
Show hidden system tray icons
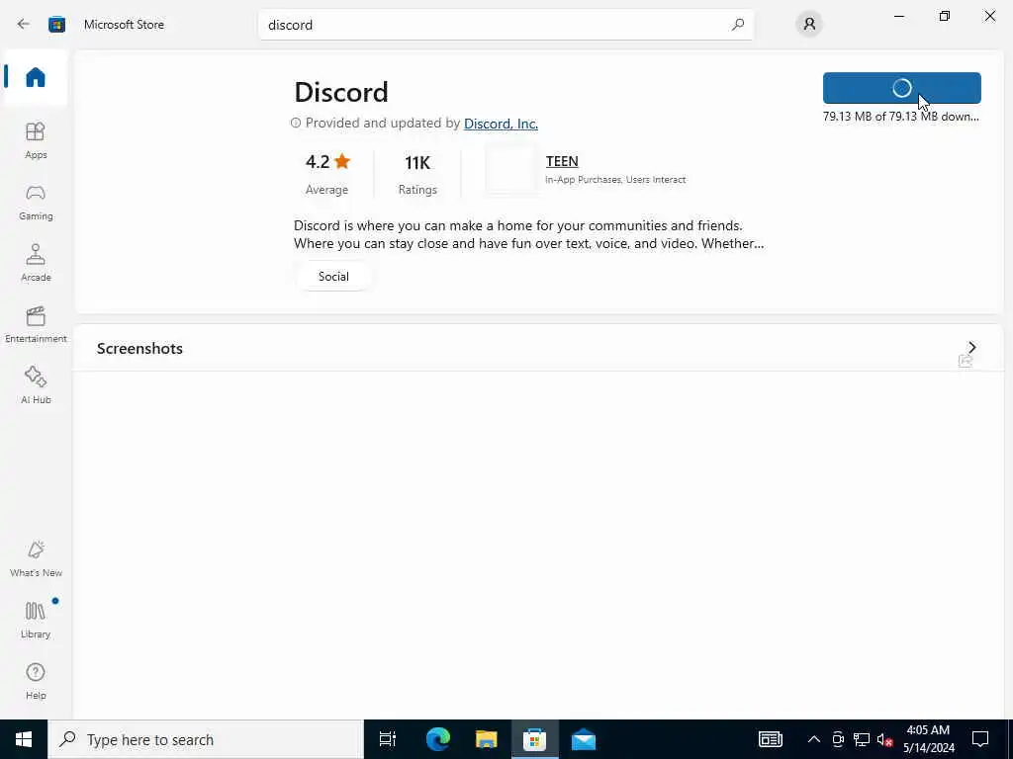814,739
